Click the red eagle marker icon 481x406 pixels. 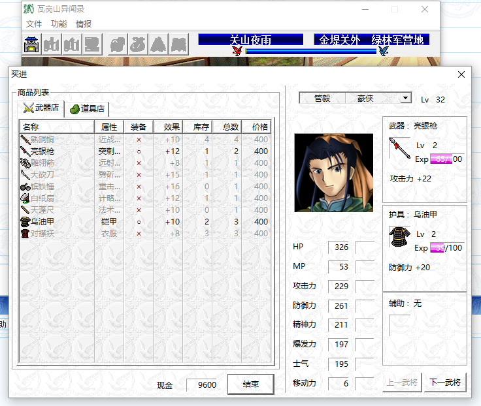pos(237,51)
